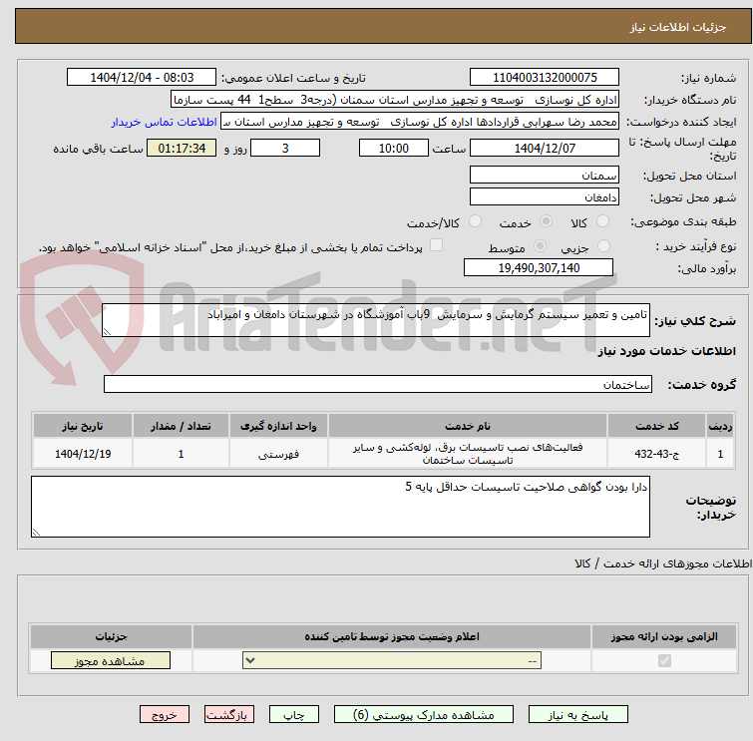Select the خدمت radio button
The height and width of the screenshot is (741, 753).
coord(546,221)
